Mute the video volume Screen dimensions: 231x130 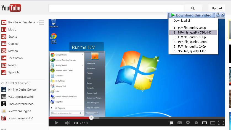coord(67,123)
